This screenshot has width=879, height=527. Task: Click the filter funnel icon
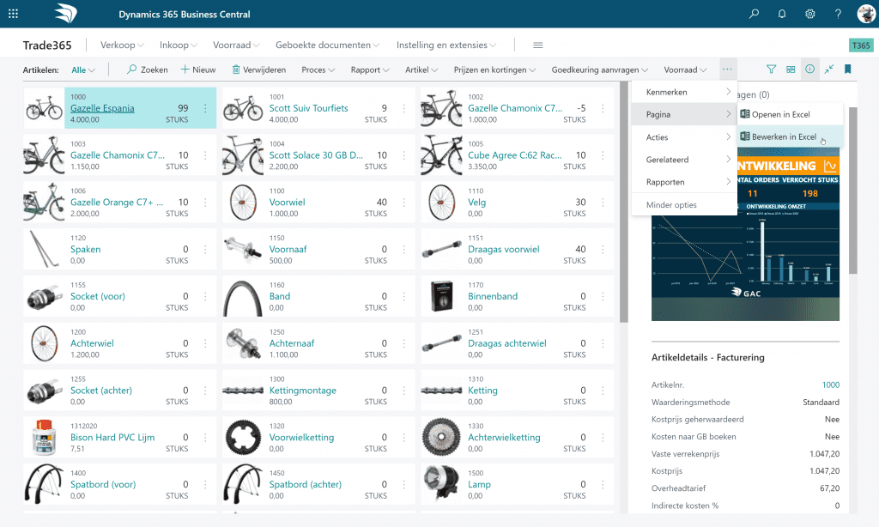click(772, 69)
